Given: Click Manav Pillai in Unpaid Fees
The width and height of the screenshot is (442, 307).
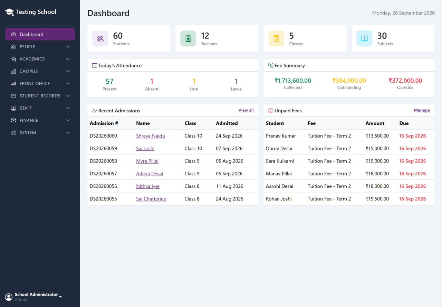Looking at the screenshot, I should click(279, 174).
